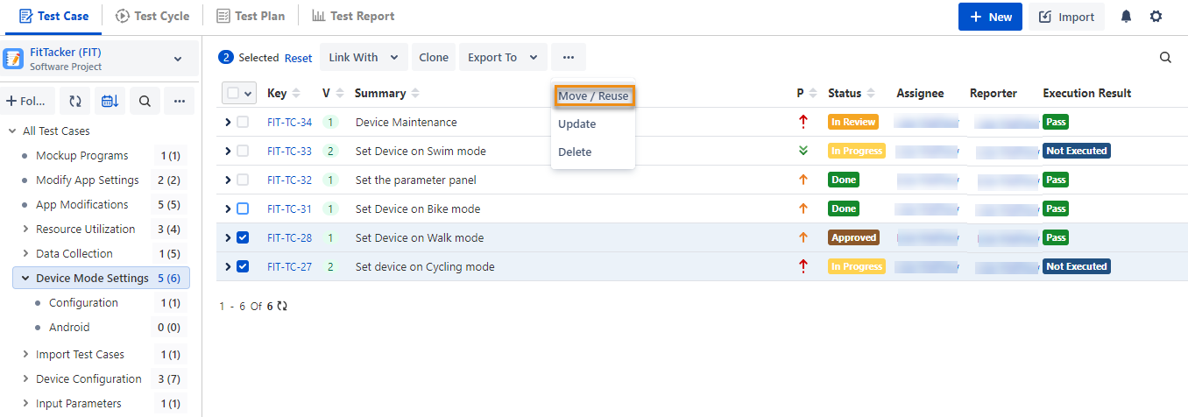Open the settings gear

[1156, 17]
